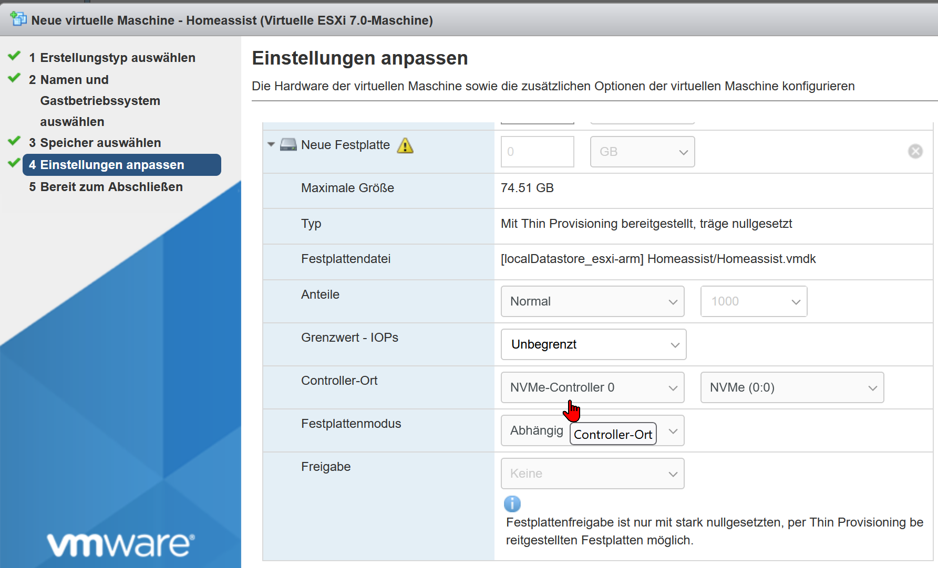This screenshot has height=568, width=938.
Task: Open the GB size unit dropdown
Action: 642,152
